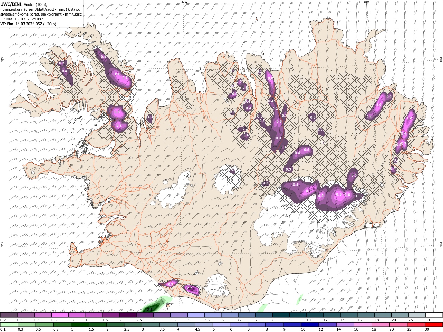Select the lower legend deep blue swatch at 10
This screenshot has height=332, width=443.
coord(310,325)
